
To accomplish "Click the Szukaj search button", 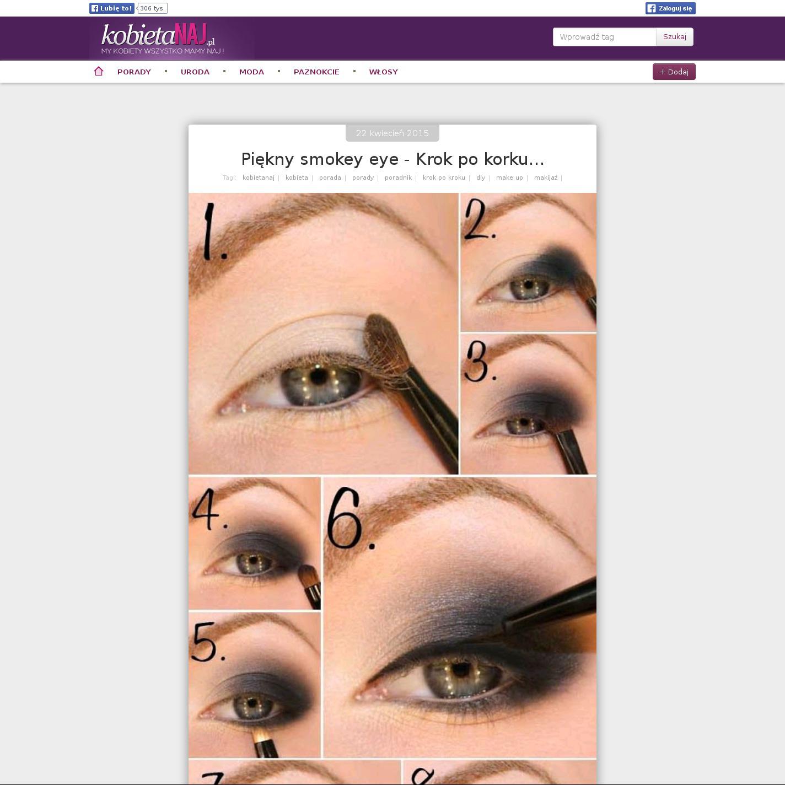I will click(675, 37).
